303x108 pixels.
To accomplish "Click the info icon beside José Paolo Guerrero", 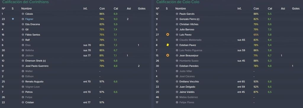I will [23, 66].
